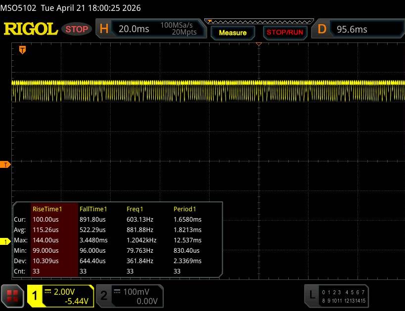Click max fall time 3.4480ms
Image resolution: width=405 pixels, height=311 pixels.
[x=93, y=240]
